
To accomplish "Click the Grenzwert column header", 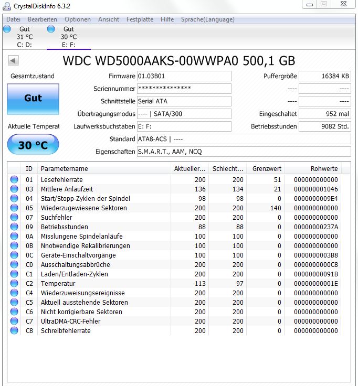I will (266, 169).
